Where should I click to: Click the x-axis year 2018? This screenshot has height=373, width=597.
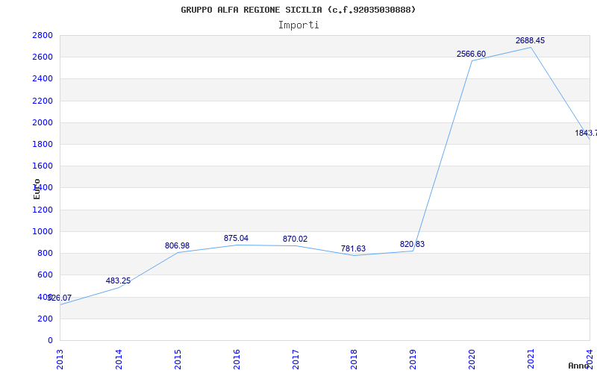354,360
